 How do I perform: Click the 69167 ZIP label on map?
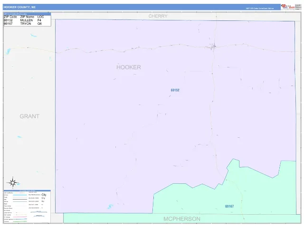pyautogui.click(x=229, y=206)
